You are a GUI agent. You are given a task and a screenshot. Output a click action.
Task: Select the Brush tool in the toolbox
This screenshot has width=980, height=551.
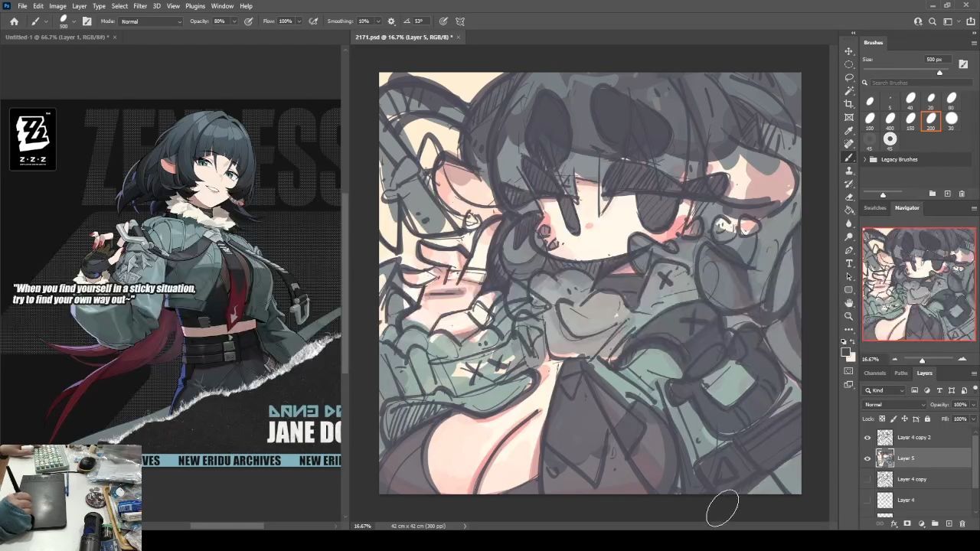849,157
